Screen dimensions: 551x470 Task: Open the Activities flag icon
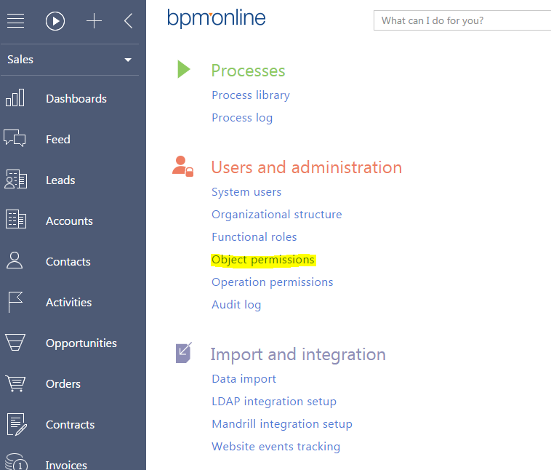click(x=15, y=302)
